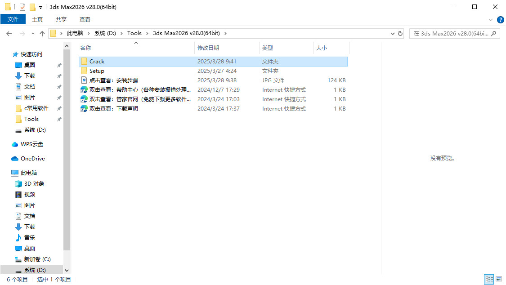Open 系统 (D:) under quick access
506x285 pixels.
point(35,130)
